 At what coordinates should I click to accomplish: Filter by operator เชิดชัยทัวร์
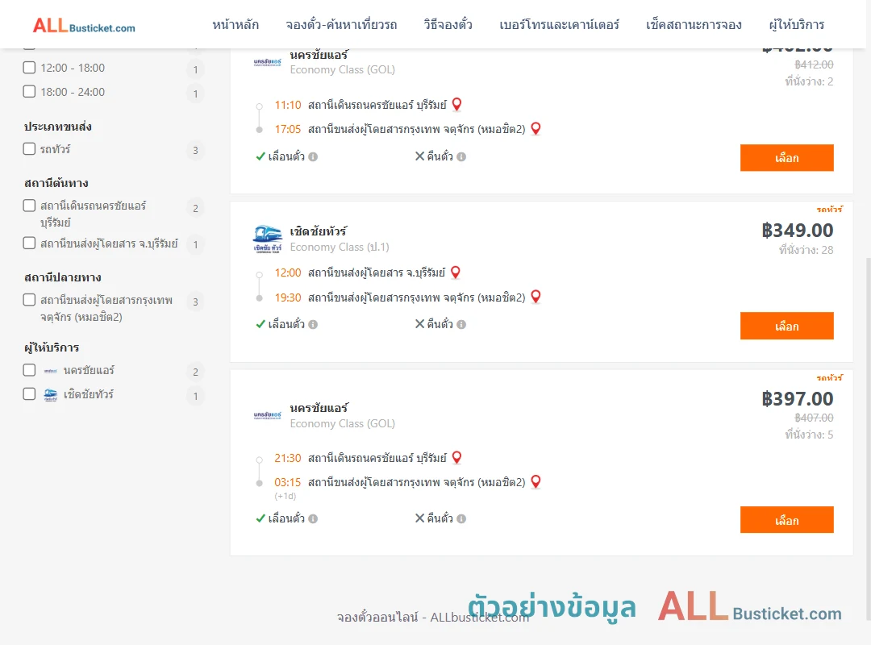(30, 394)
